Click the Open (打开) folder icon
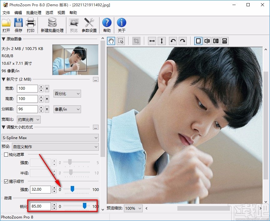270x221 pixels. (6, 23)
